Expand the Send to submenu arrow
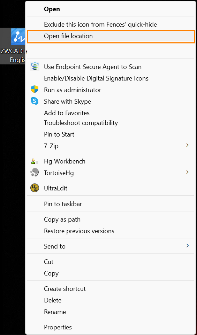Viewport: 197px width, 335px height. [x=188, y=246]
